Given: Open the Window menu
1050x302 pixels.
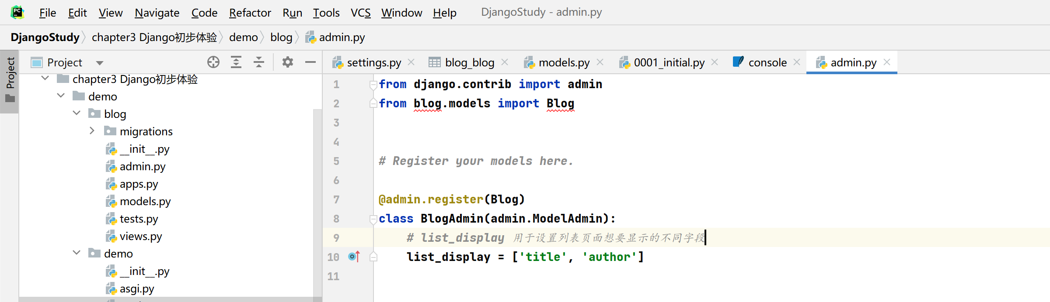Looking at the screenshot, I should [401, 13].
